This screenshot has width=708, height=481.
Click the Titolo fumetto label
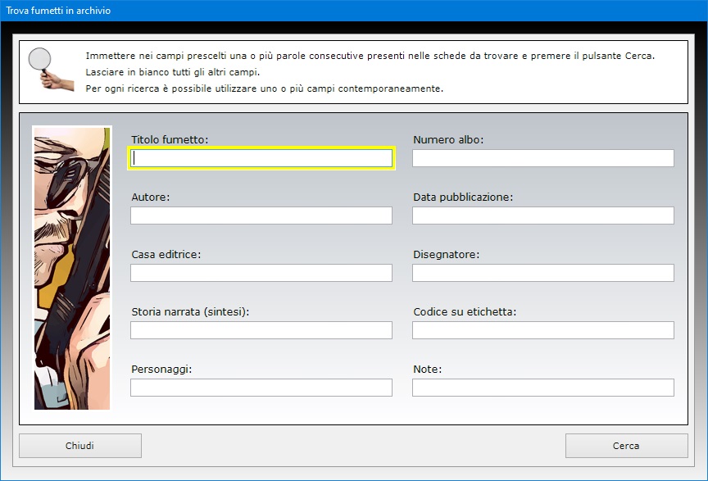coord(170,140)
